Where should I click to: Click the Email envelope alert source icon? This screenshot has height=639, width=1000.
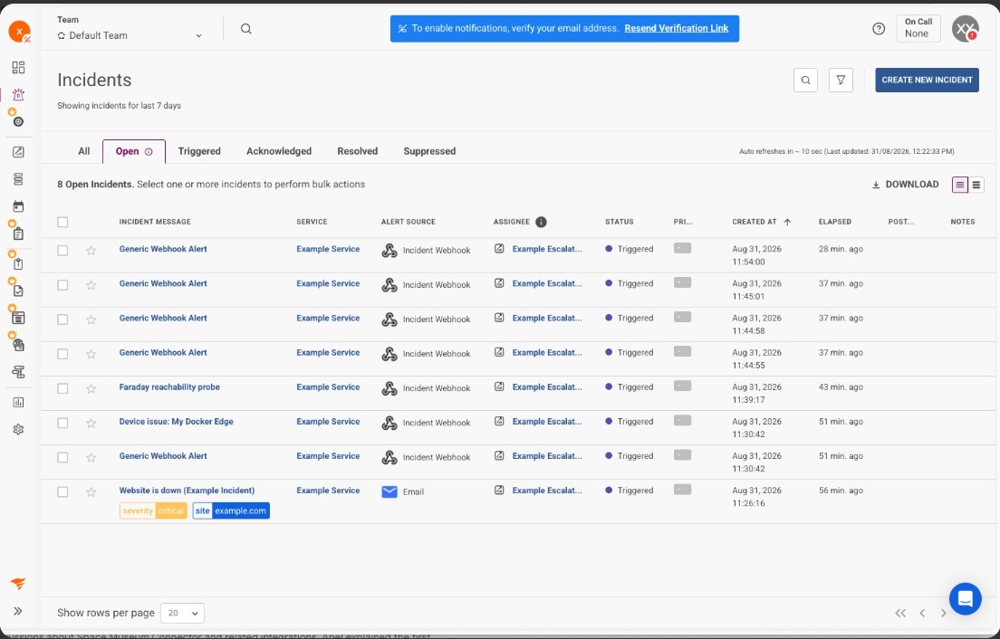click(x=389, y=491)
